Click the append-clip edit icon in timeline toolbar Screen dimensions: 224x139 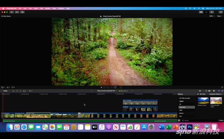[20, 91]
